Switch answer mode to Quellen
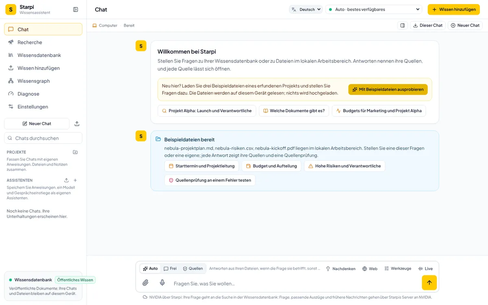488x305 pixels. [x=193, y=268]
